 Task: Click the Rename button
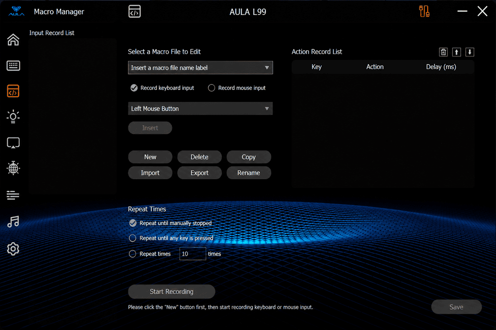(x=248, y=173)
